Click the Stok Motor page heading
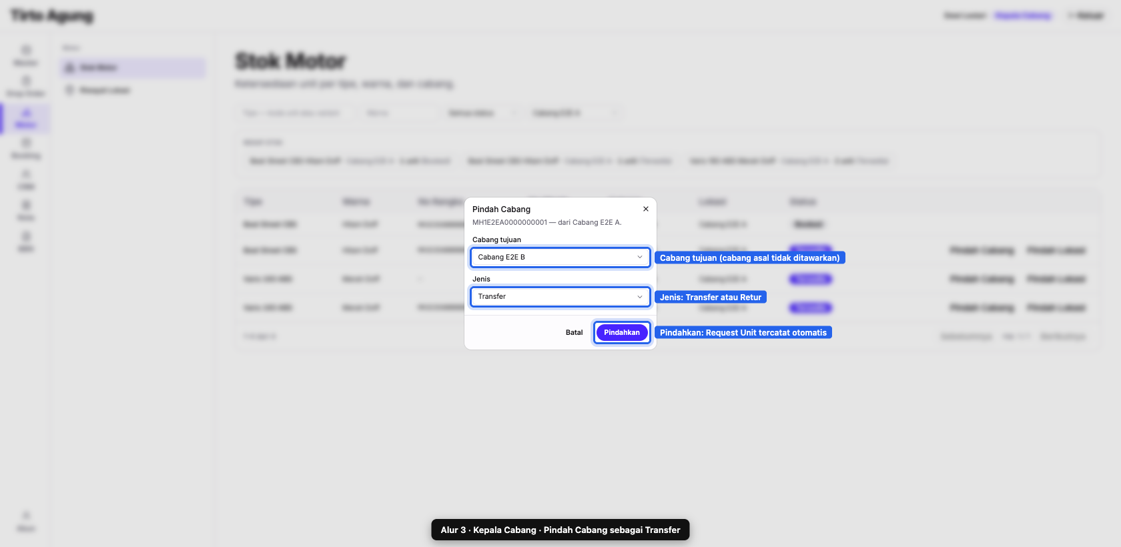This screenshot has width=1121, height=547. click(290, 61)
